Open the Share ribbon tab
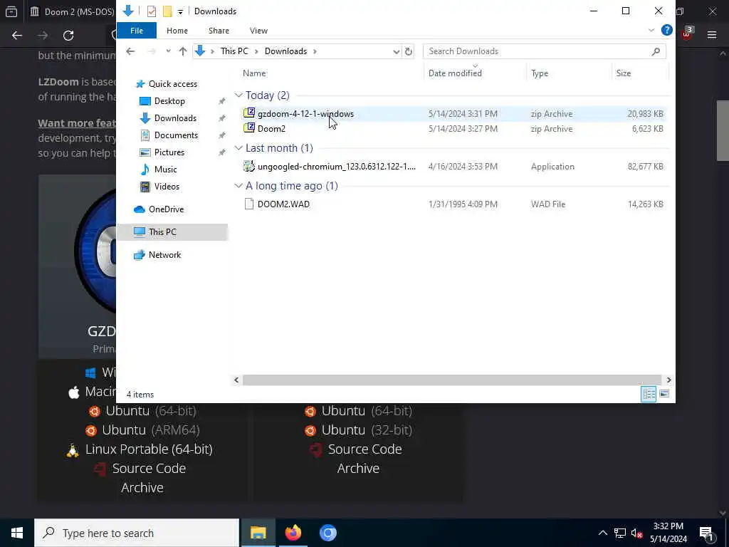The width and height of the screenshot is (729, 547). pos(219,31)
